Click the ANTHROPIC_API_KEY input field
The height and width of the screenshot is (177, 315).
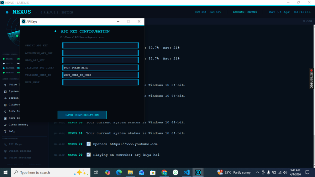click(x=100, y=53)
